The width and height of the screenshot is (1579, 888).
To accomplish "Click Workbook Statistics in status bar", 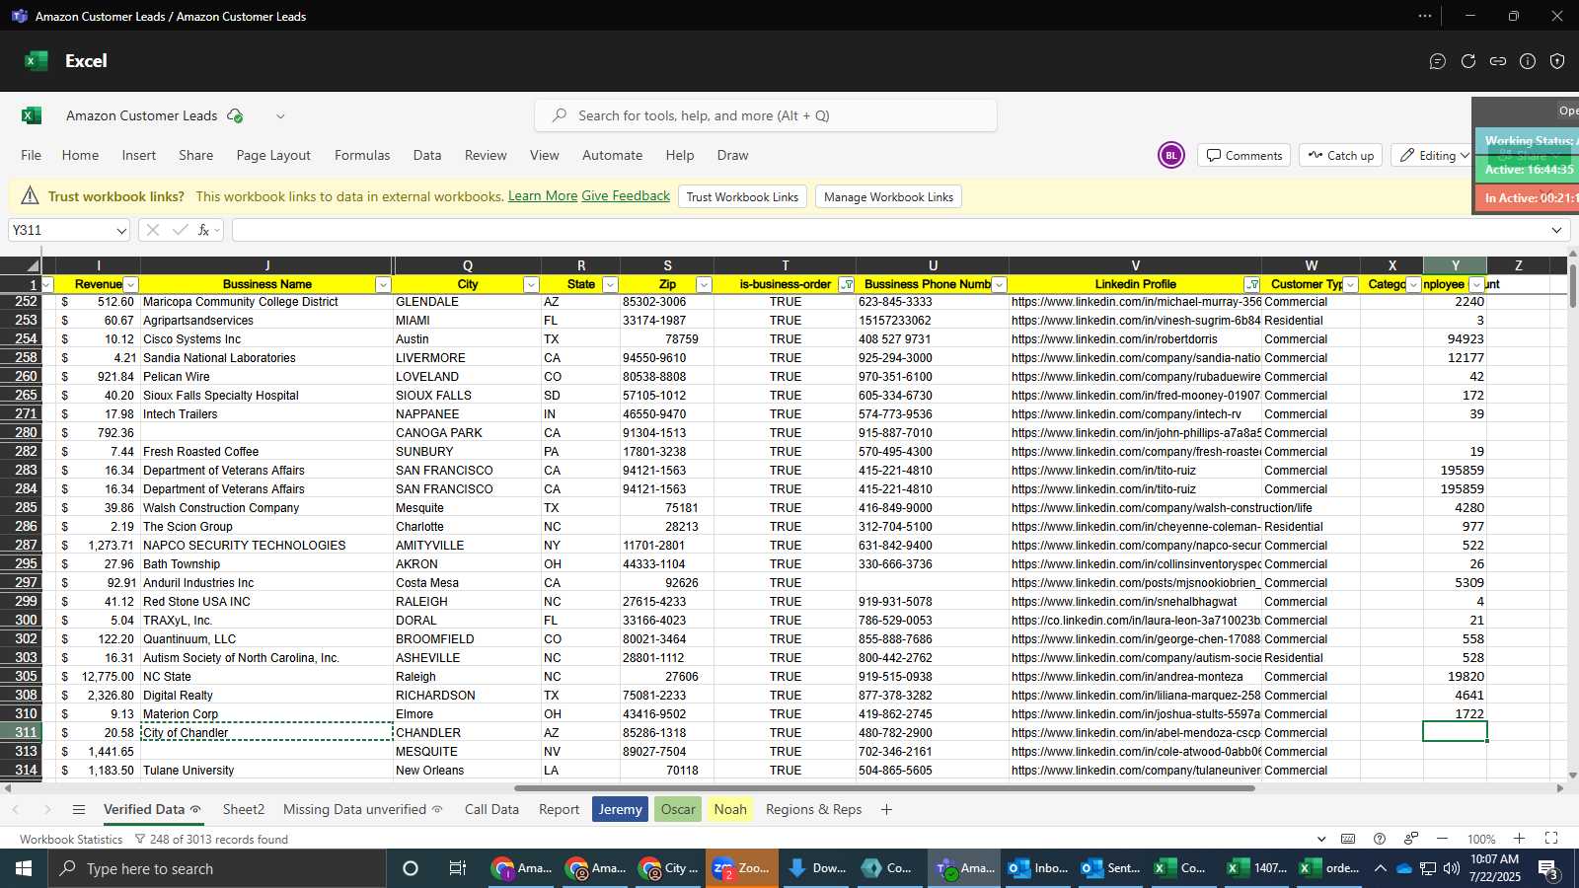I will (x=71, y=839).
